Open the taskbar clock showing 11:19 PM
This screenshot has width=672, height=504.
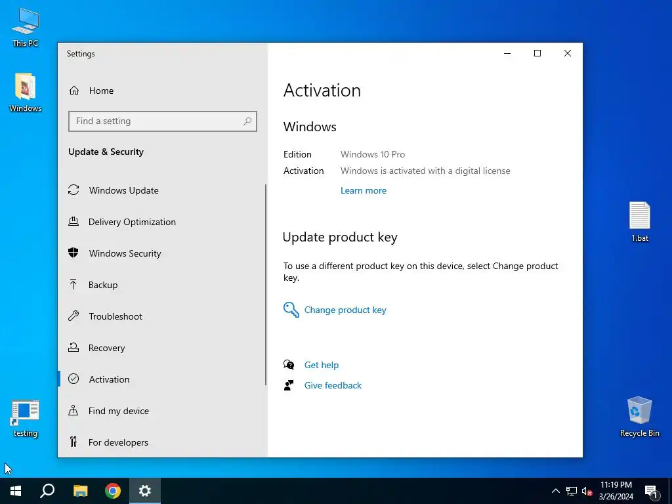click(616, 491)
